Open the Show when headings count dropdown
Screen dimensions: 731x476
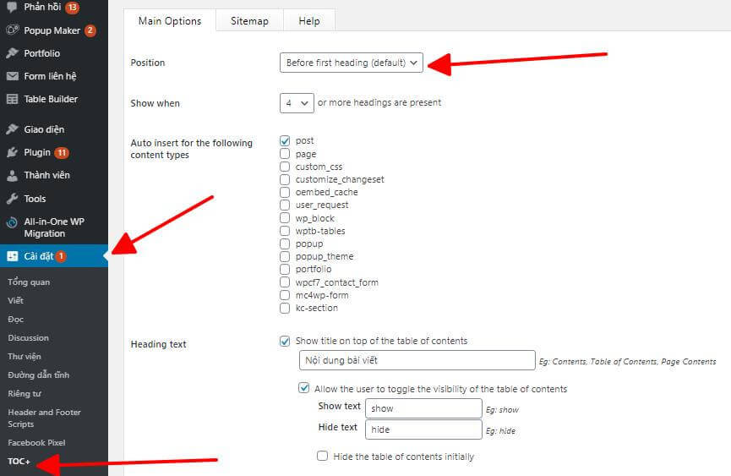click(x=297, y=103)
